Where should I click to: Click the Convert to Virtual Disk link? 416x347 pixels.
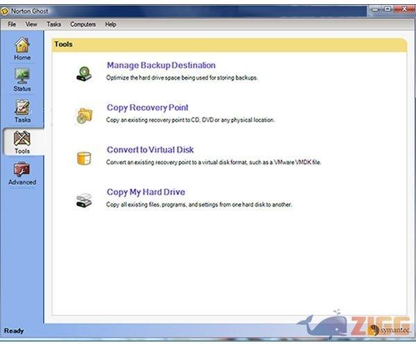(x=150, y=149)
